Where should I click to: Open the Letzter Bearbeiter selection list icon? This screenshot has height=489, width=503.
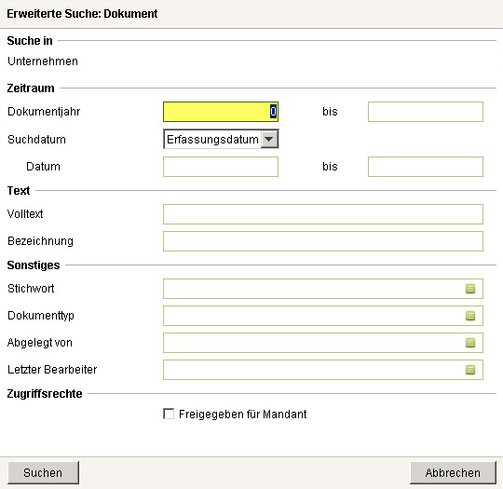[x=470, y=370]
